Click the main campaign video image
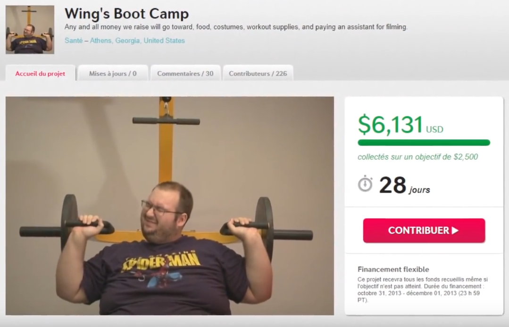509x327 pixels. (170, 206)
